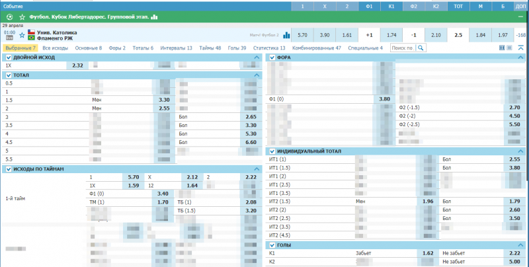Viewport: 529px width, 267px height.
Task: Toggle the ИНДИВИДУАЛЬНЫЙ ТОТАЛ checkbox
Action: (x=271, y=151)
